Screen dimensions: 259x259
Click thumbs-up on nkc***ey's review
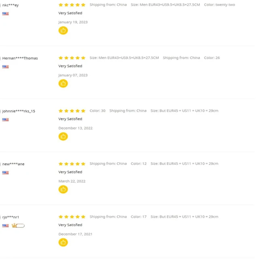(63, 30)
